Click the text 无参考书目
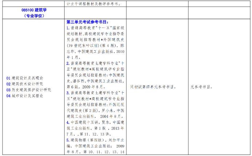Image resolution: width=252 pixels, height=156 pixels. (x=202, y=87)
